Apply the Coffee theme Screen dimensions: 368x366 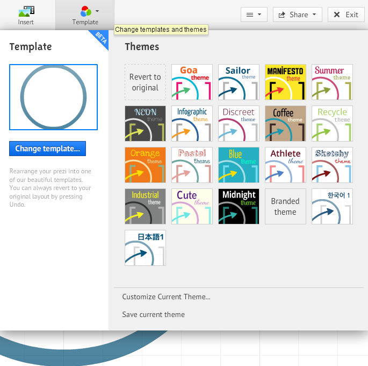pos(285,123)
